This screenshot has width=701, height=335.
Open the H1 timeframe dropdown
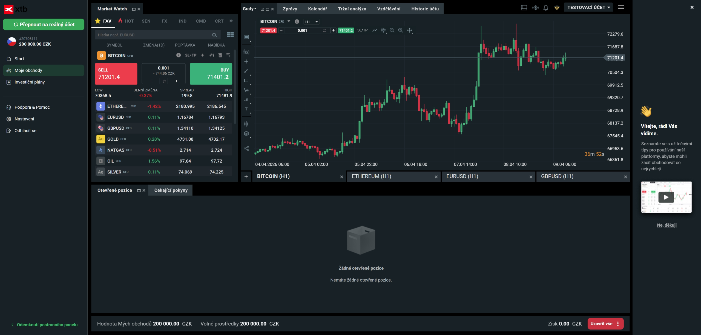pyautogui.click(x=311, y=22)
